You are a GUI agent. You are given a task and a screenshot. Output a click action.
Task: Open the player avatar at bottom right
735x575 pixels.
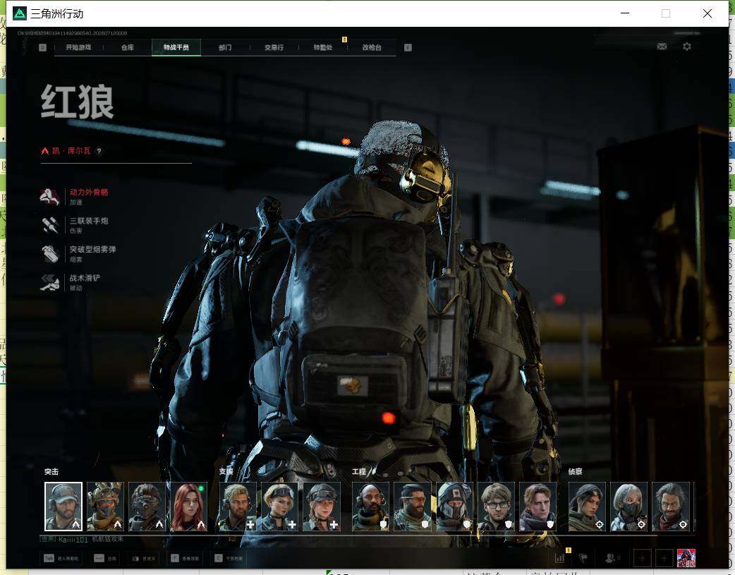point(686,558)
